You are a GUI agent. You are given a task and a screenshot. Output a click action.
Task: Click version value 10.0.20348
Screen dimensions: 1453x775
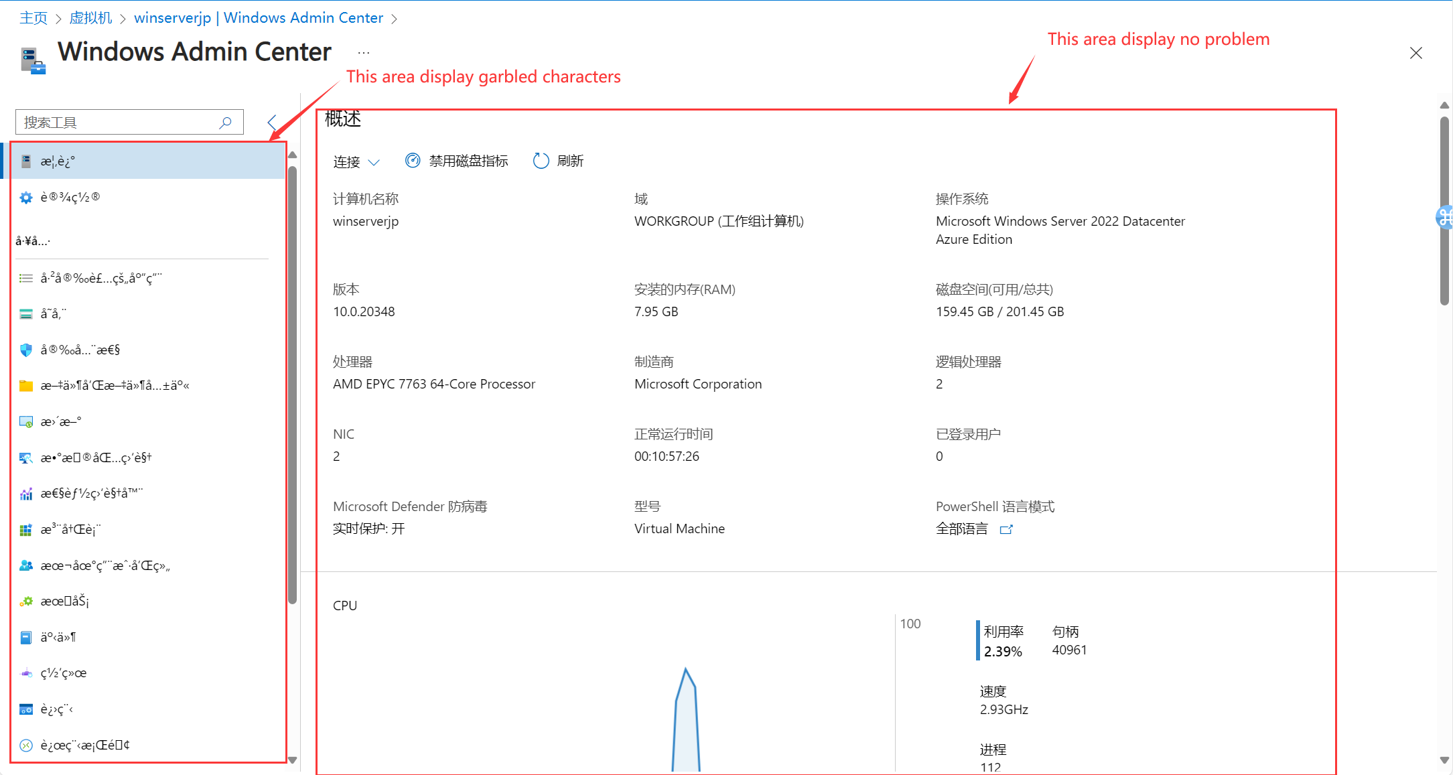pos(364,311)
